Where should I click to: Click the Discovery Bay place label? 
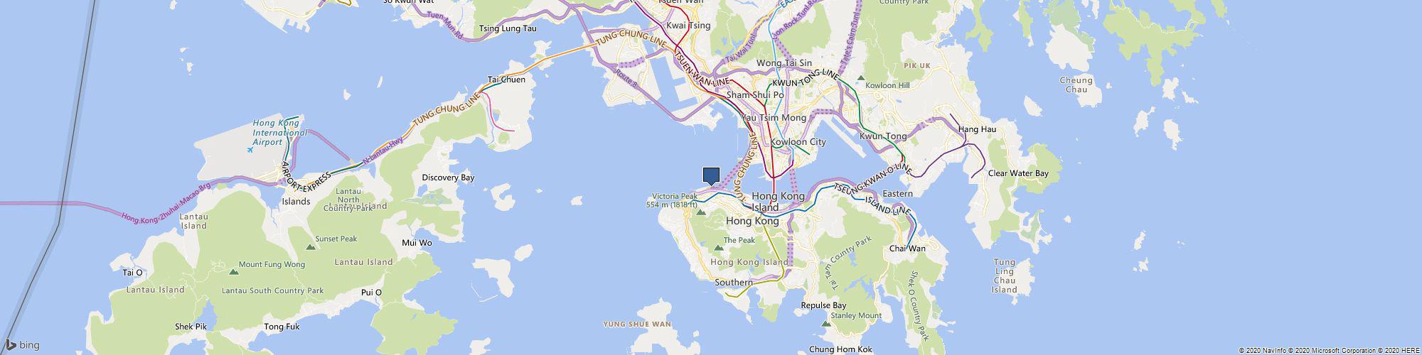(448, 177)
